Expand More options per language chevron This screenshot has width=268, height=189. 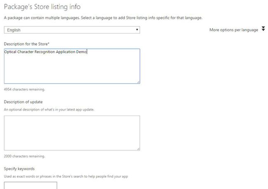click(x=263, y=29)
